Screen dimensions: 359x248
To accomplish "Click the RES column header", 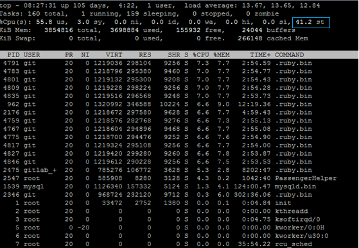I will tap(145, 55).
